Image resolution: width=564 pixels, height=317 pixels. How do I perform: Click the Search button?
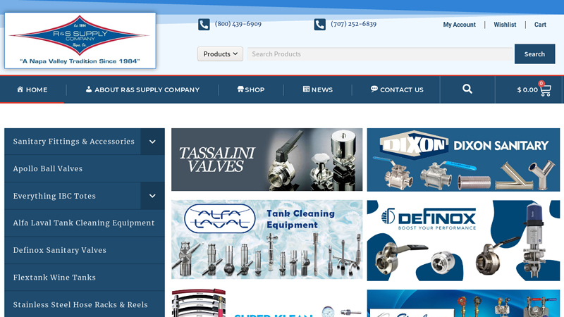point(534,54)
